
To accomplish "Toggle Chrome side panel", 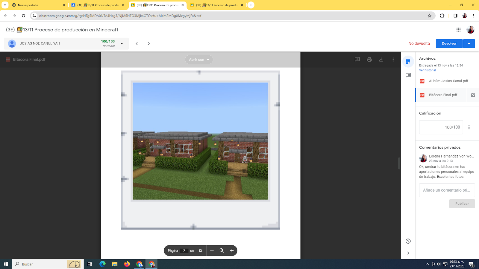I will 455,16.
